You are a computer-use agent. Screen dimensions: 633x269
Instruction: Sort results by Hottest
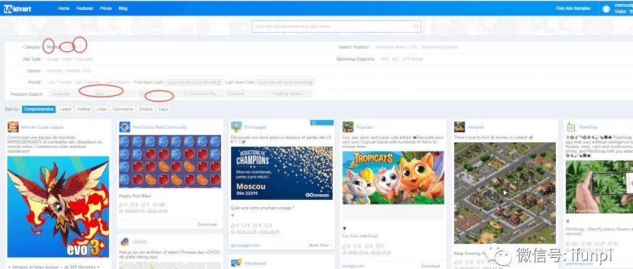pyautogui.click(x=84, y=109)
